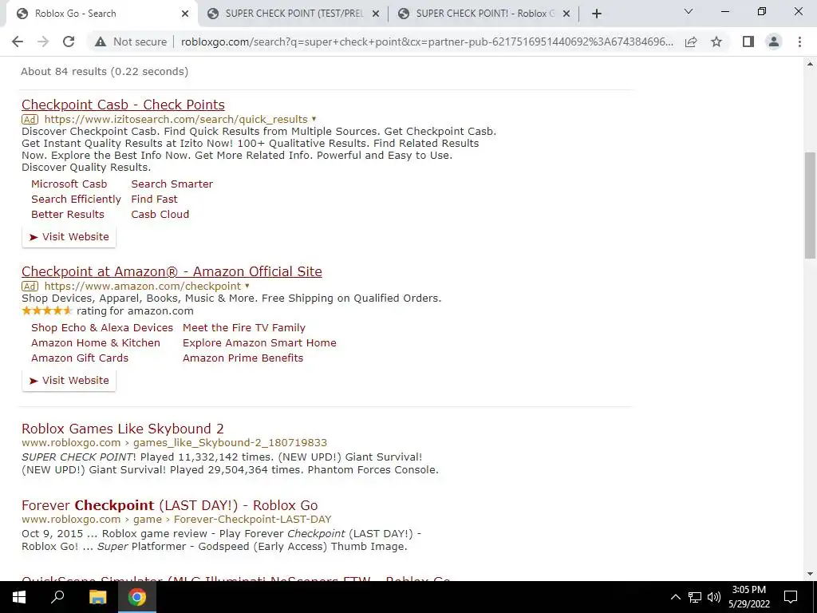Screen dimensions: 817x613
Task: Open the Not secure site info
Action: point(131,42)
